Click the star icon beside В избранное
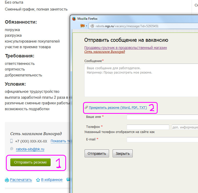 pos(38,180)
